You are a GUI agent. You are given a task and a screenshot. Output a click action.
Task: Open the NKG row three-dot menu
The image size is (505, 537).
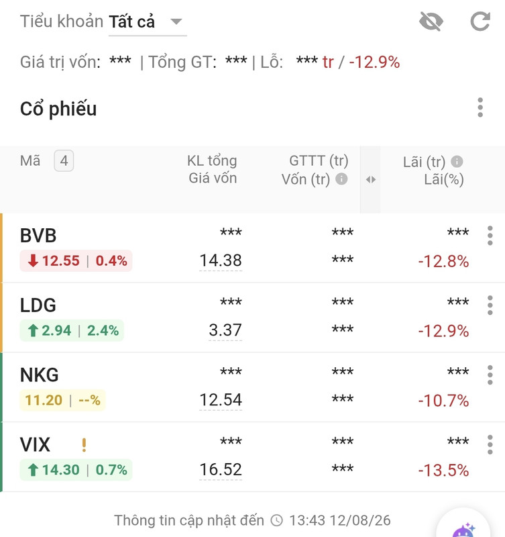(490, 375)
